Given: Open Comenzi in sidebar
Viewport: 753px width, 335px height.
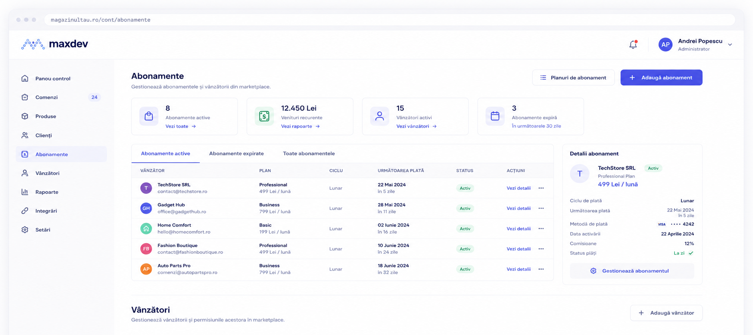Looking at the screenshot, I should tap(61, 97).
